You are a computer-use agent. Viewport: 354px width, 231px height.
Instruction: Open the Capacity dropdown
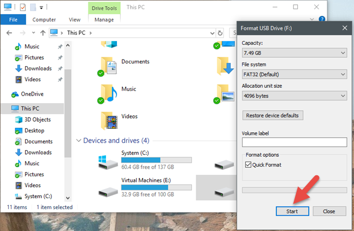tap(294, 53)
